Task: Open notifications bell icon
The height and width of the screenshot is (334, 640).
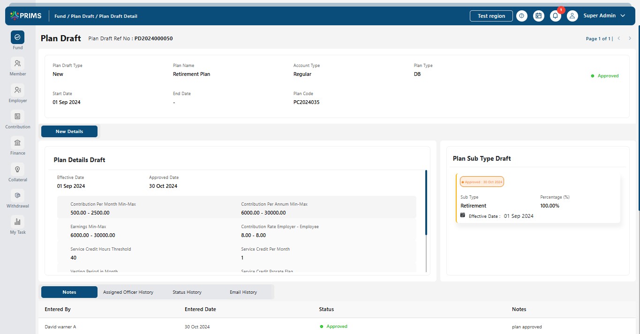Action: pos(555,16)
